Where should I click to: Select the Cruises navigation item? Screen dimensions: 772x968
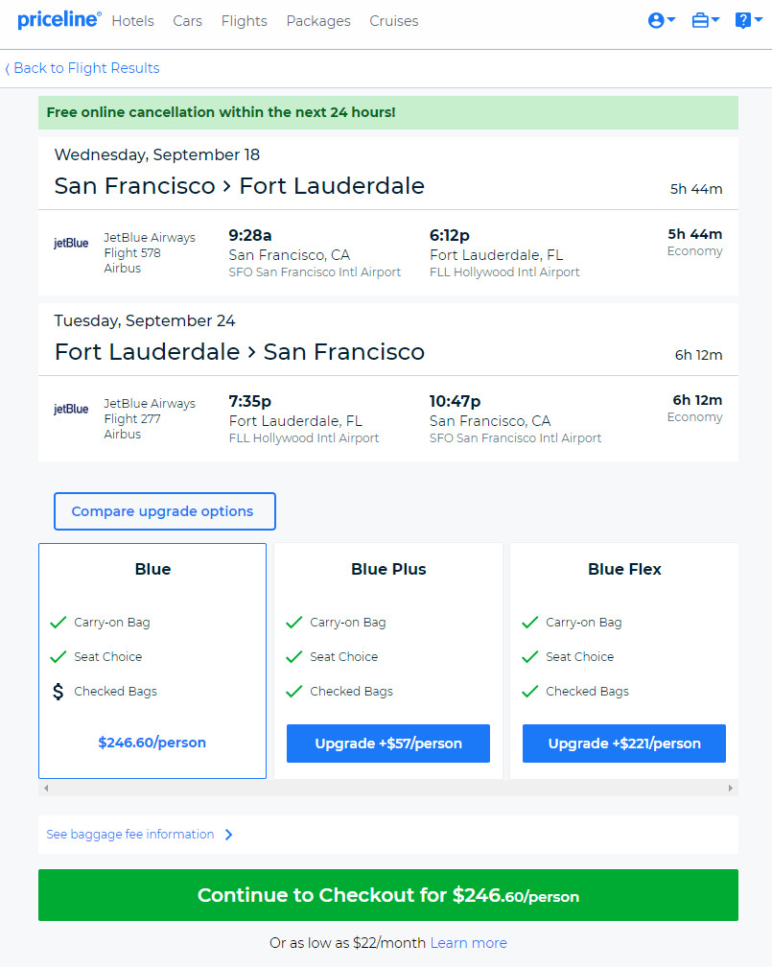394,21
